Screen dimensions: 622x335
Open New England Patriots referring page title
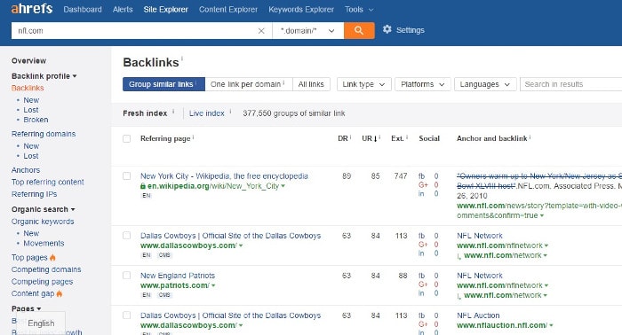178,276
